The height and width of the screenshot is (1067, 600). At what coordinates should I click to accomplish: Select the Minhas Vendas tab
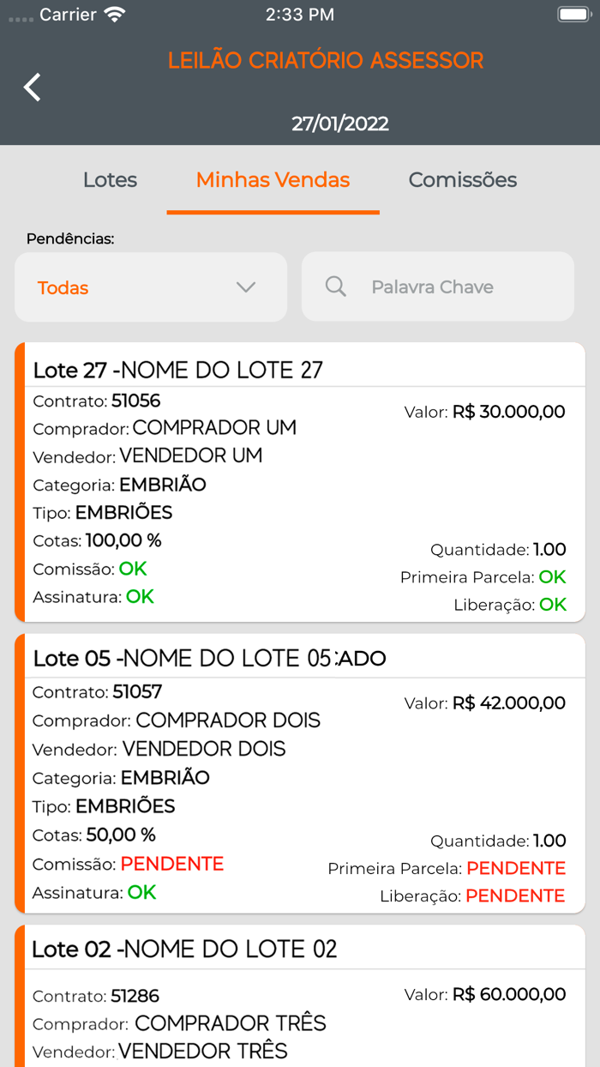[272, 180]
